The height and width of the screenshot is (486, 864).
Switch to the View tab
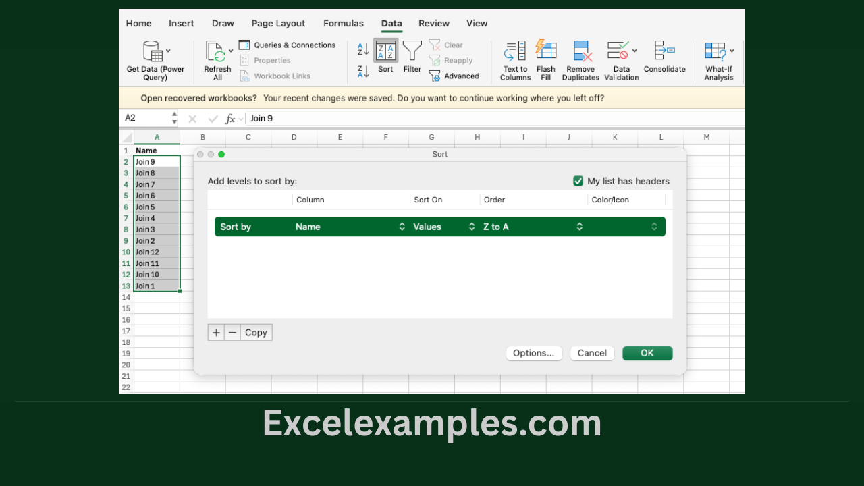point(477,23)
